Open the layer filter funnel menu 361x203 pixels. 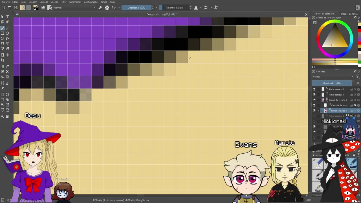pos(358,77)
